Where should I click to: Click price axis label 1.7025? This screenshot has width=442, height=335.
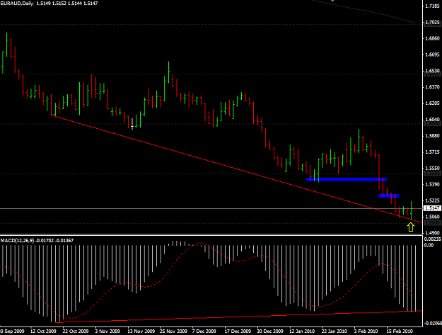432,22
